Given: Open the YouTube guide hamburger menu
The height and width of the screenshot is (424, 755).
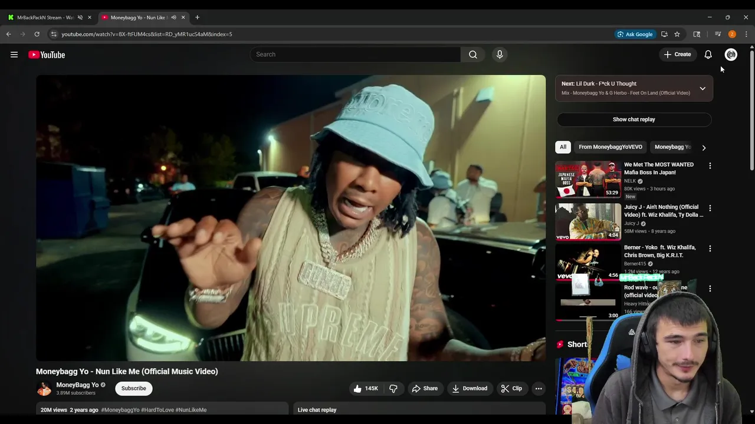Looking at the screenshot, I should 14,55.
